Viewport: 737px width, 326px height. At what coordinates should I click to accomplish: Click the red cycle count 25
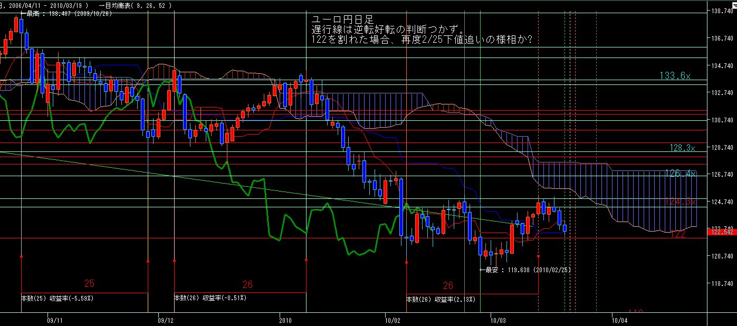90,284
